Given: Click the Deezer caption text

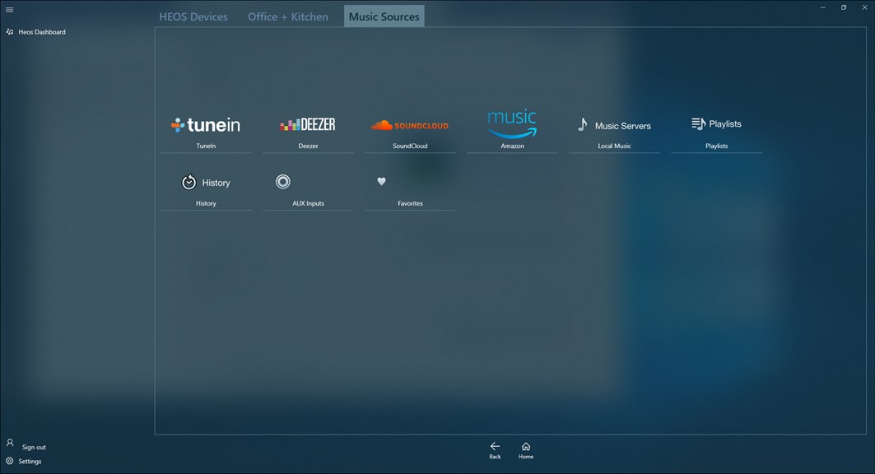Looking at the screenshot, I should (308, 146).
